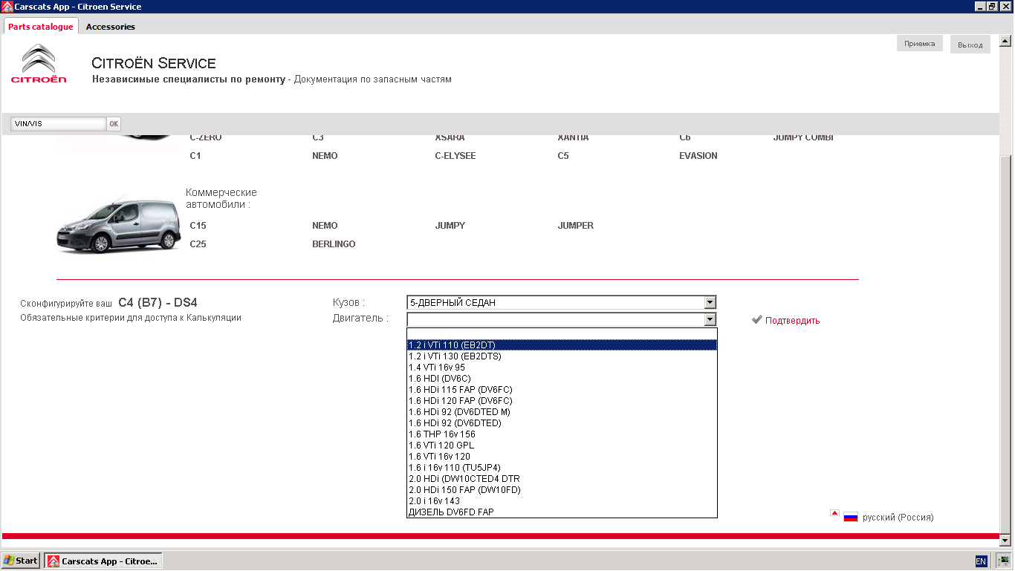Click the OK button next to VIN field
The width and height of the screenshot is (1015, 571).
click(114, 124)
